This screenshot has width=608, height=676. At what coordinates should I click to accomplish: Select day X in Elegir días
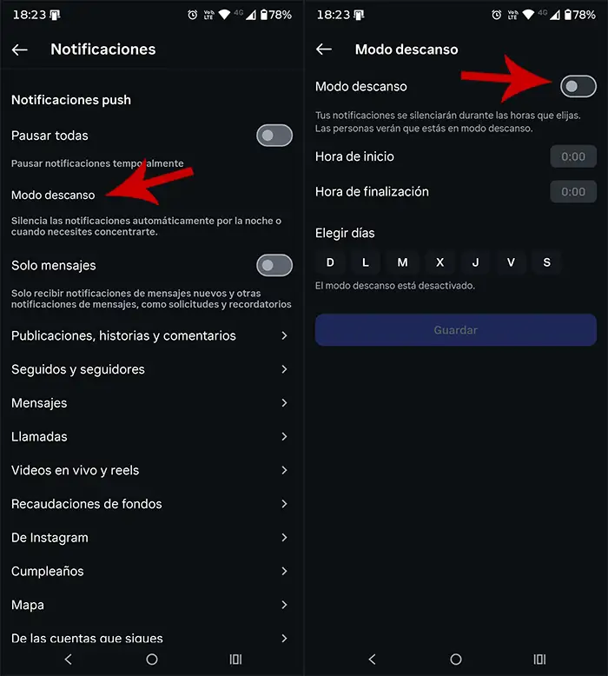[439, 262]
